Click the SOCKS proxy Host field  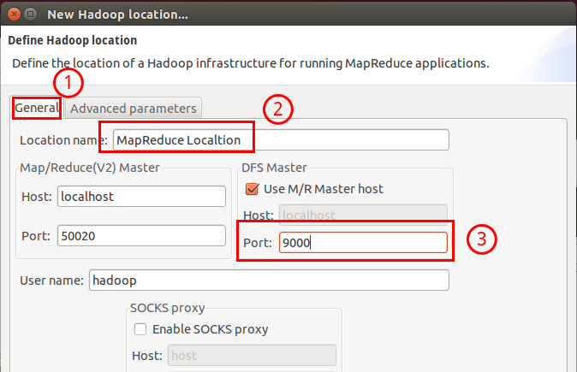[252, 356]
